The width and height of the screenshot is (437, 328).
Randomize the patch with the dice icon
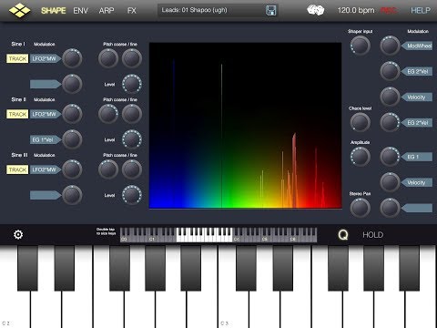316,10
